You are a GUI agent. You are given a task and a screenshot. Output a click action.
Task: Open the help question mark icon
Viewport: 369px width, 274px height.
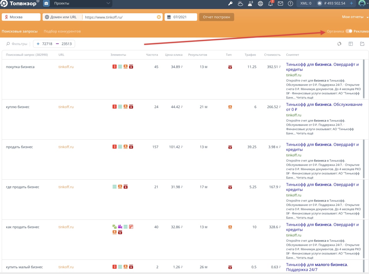[x=290, y=3]
